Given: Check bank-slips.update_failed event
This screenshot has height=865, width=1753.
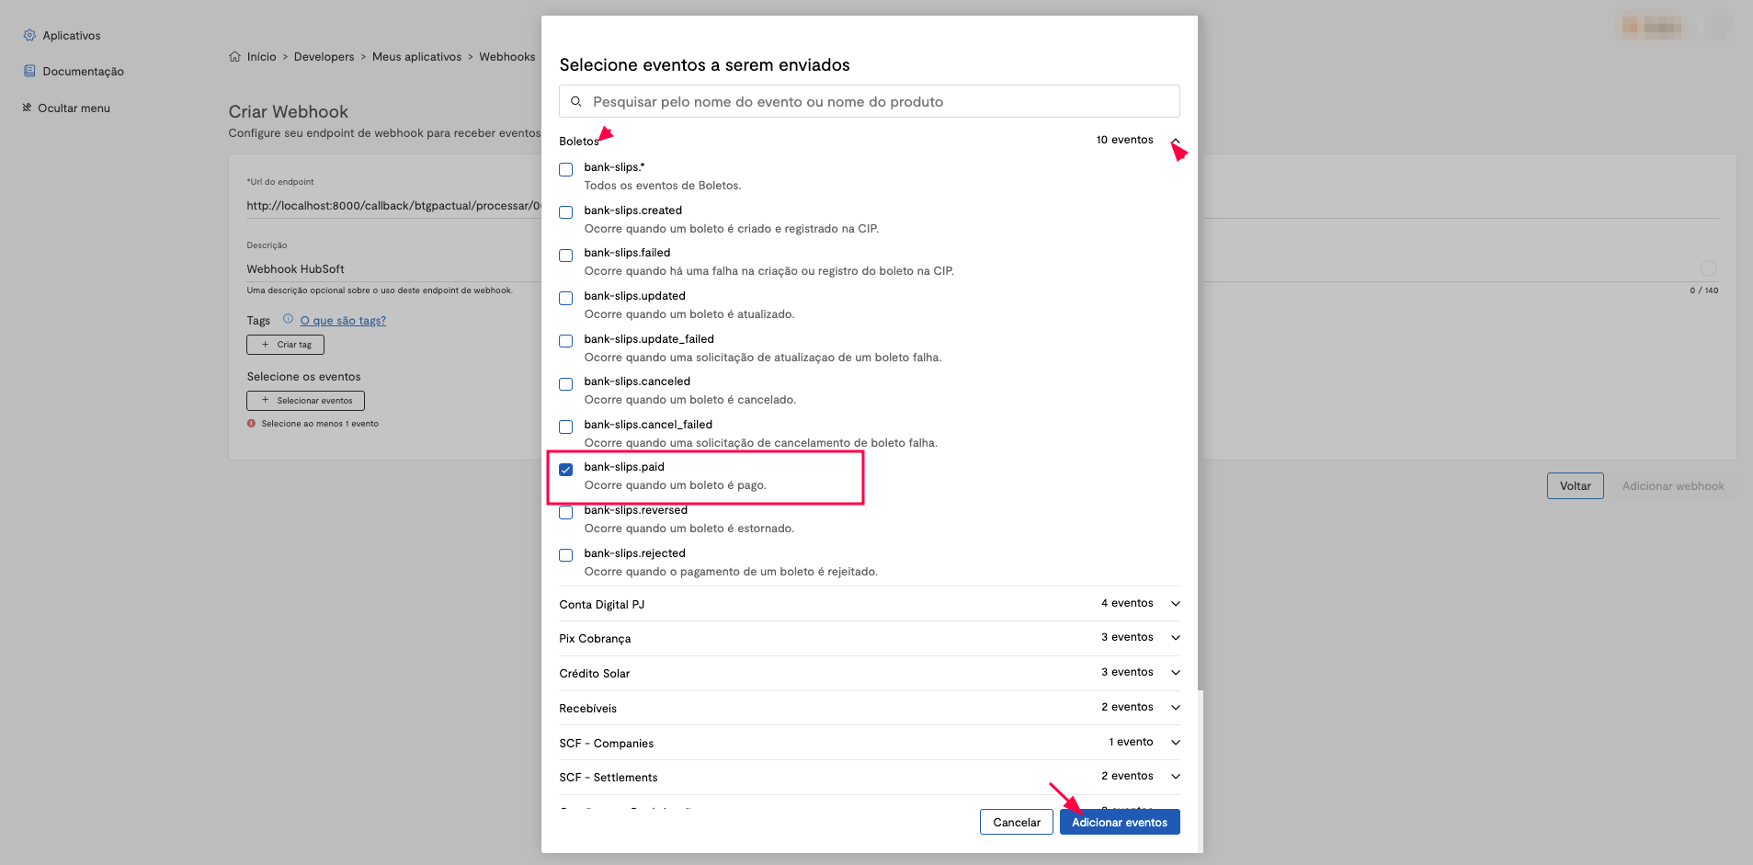Looking at the screenshot, I should click(x=566, y=341).
